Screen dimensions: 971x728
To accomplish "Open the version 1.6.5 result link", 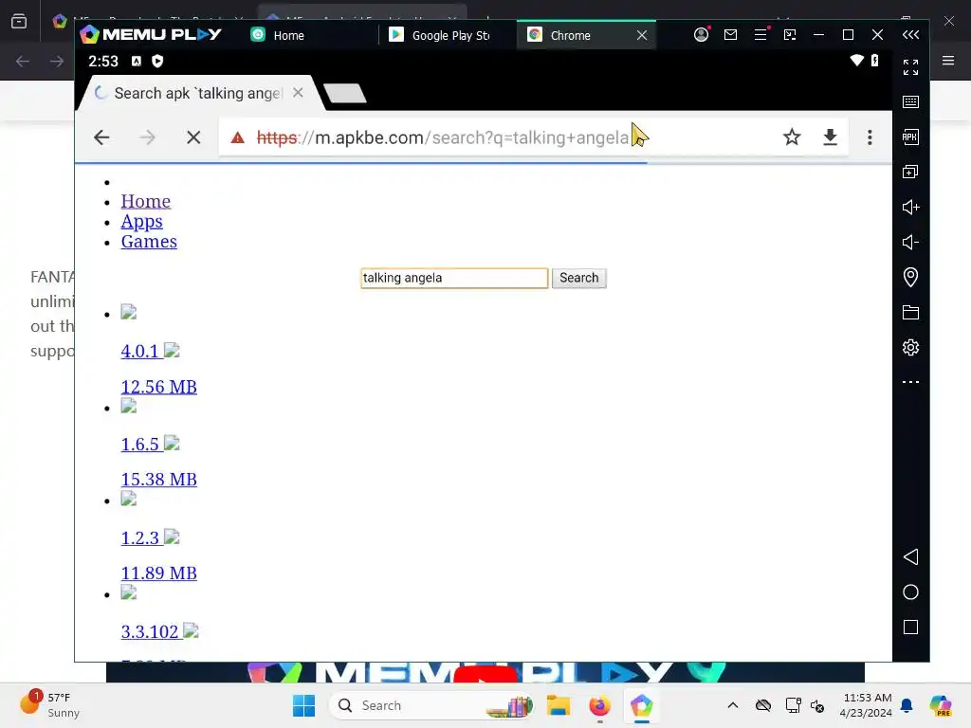I will tap(140, 445).
